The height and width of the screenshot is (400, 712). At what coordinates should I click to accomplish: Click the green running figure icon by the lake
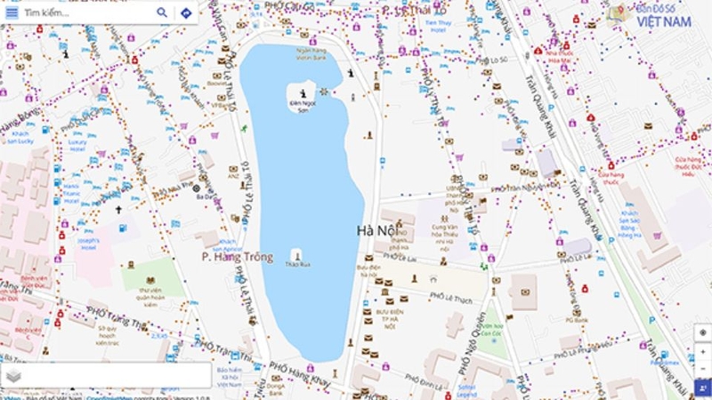click(244, 129)
